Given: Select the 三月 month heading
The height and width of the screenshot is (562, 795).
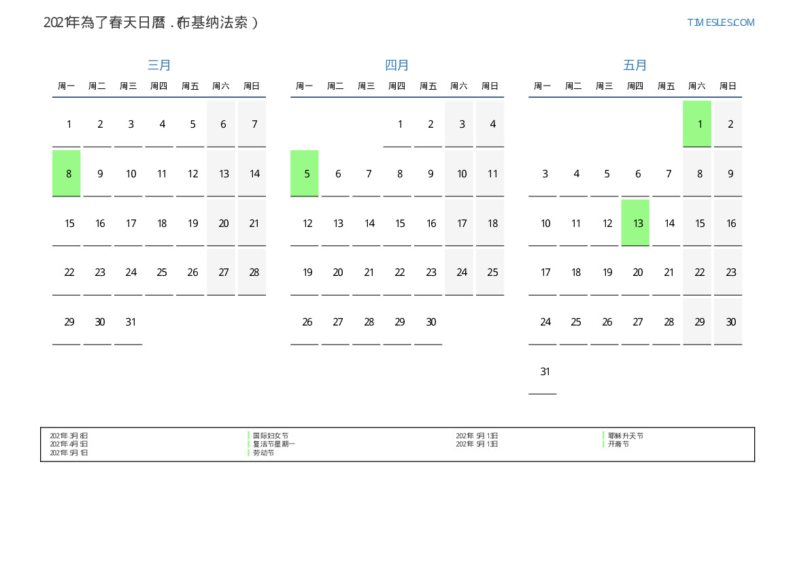Looking at the screenshot, I should (x=159, y=65).
